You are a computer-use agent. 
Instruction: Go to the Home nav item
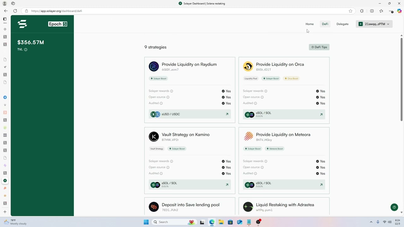pyautogui.click(x=309, y=24)
